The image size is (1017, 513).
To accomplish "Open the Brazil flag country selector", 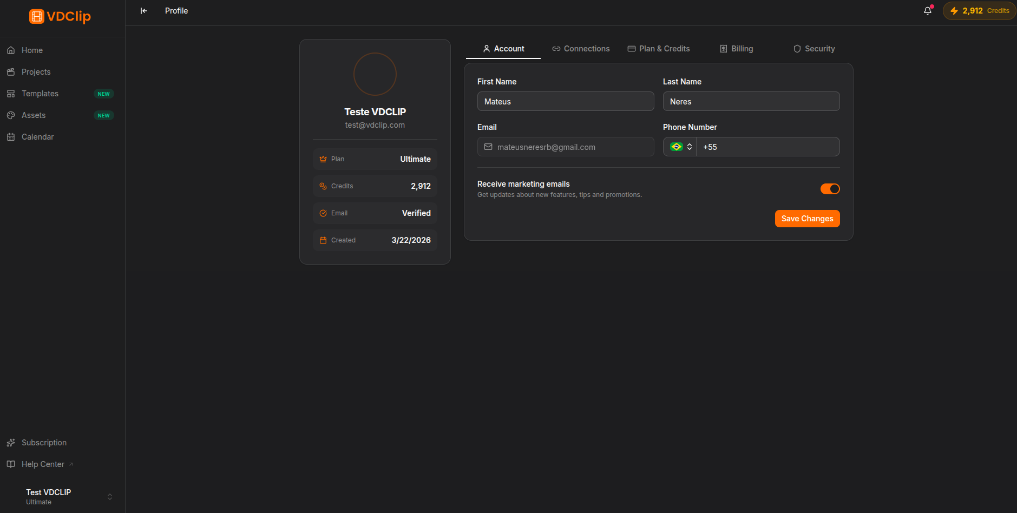I will (680, 147).
